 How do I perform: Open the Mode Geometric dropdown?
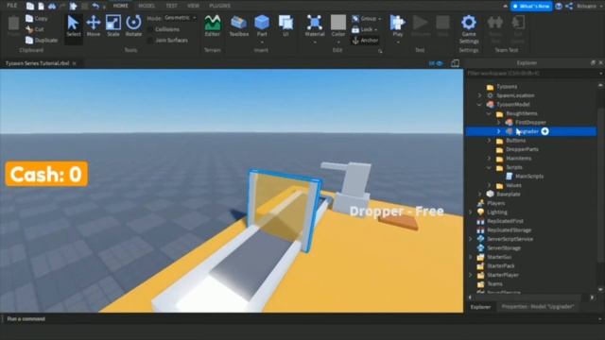point(180,18)
